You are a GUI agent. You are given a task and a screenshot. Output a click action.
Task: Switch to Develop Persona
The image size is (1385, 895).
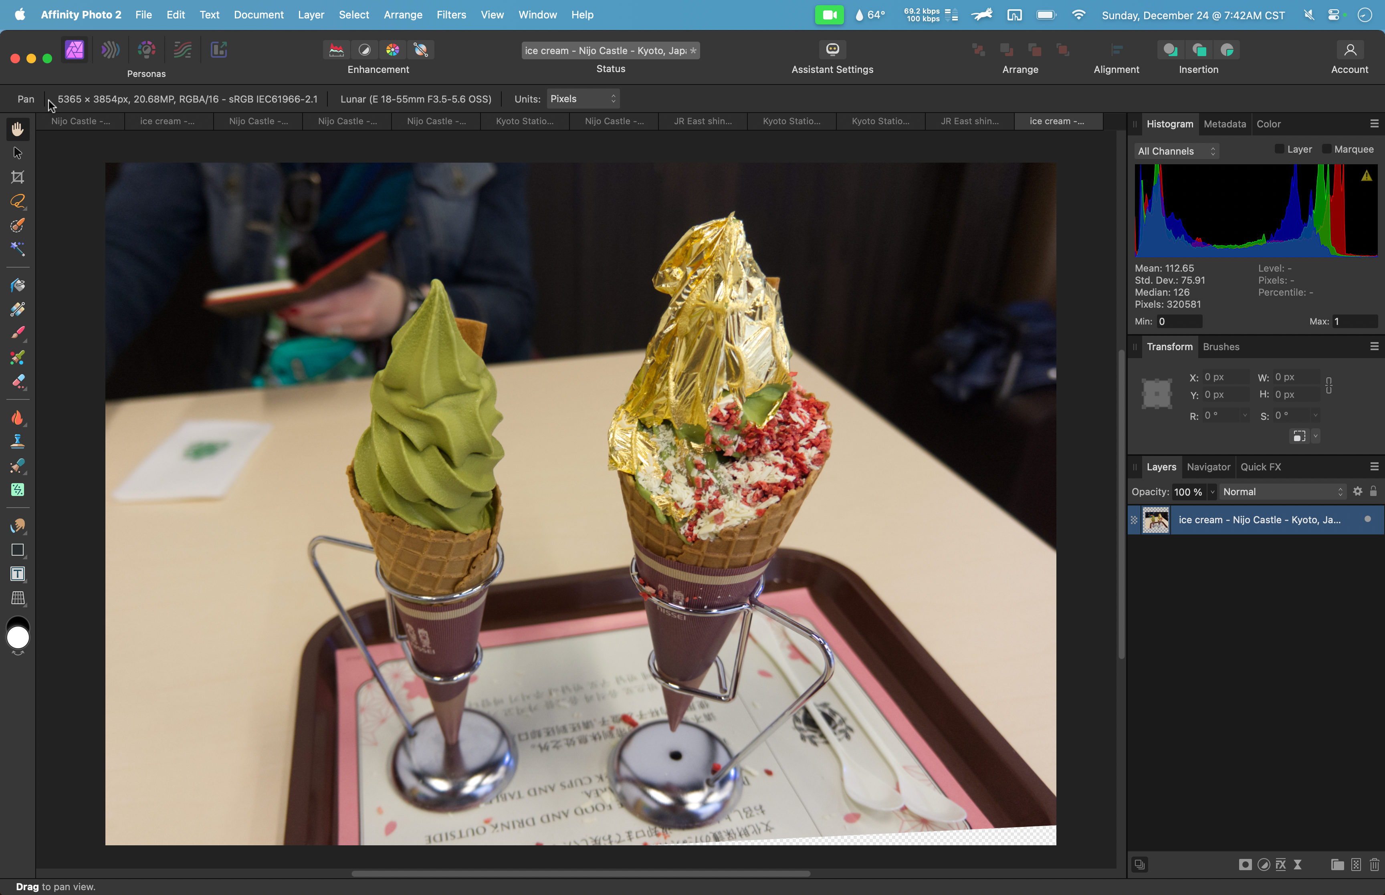[146, 49]
